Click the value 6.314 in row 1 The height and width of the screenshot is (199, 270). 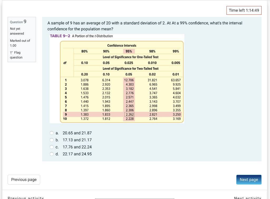[x=106, y=80]
